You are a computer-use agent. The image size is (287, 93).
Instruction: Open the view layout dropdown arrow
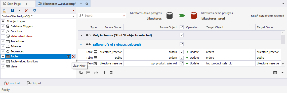282,73
